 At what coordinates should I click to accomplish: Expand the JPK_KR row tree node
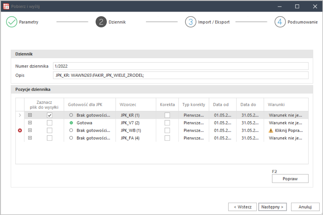pyautogui.click(x=30, y=115)
